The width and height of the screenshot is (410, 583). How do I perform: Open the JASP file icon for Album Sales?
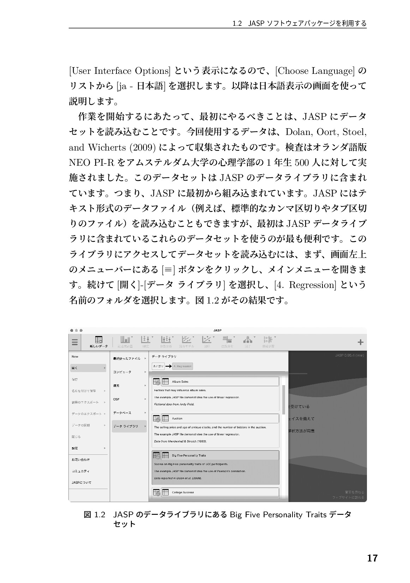coord(156,382)
